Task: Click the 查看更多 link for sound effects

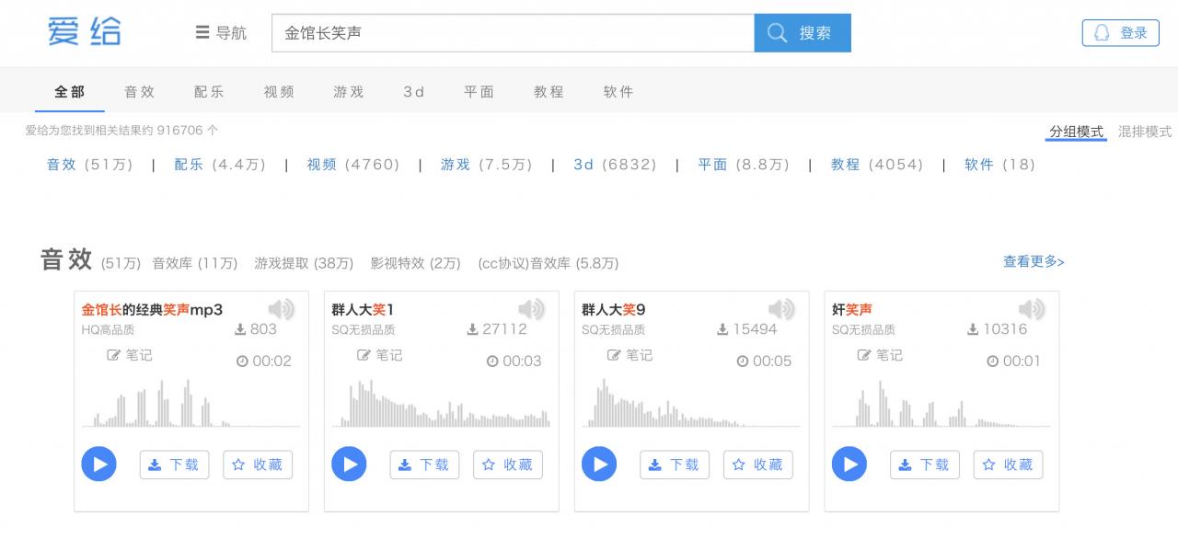Action: coord(1033,261)
